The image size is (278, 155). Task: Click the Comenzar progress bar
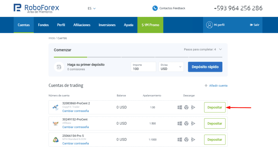[x=138, y=57]
